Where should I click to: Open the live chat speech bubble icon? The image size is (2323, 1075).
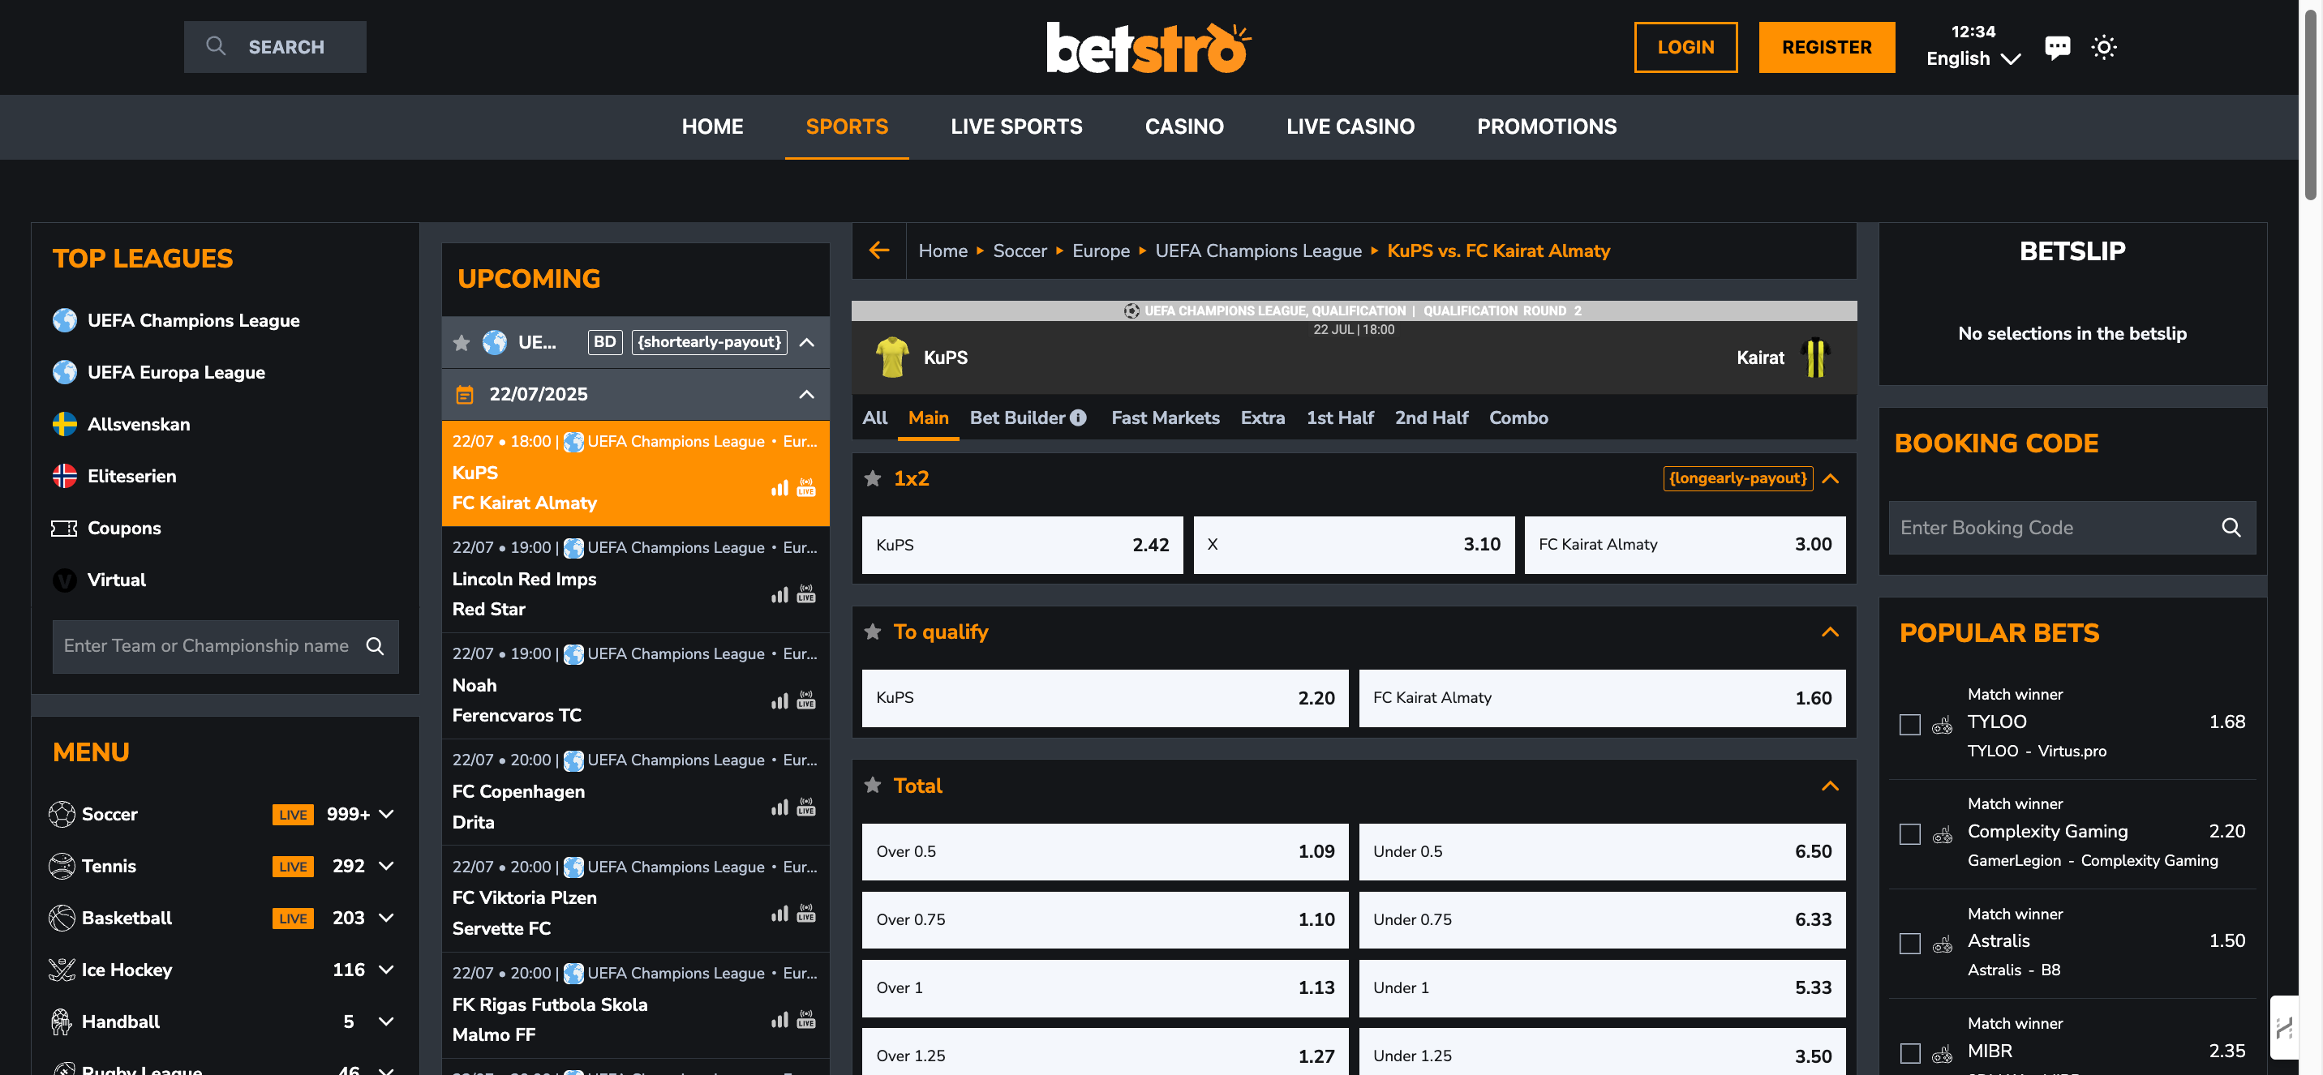[2057, 47]
